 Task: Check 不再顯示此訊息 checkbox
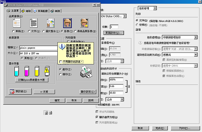[x=61, y=62]
